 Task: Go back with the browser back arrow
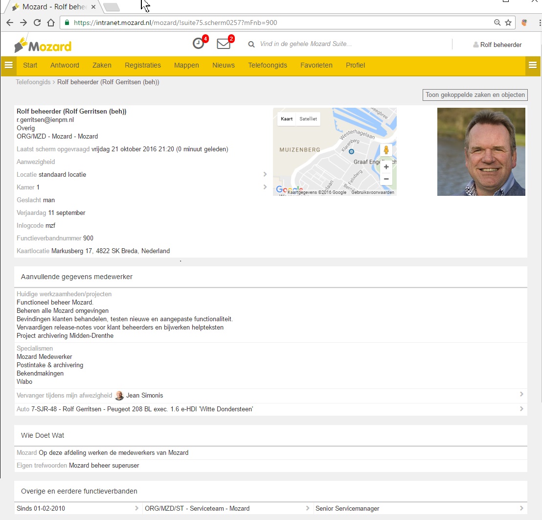click(x=10, y=23)
